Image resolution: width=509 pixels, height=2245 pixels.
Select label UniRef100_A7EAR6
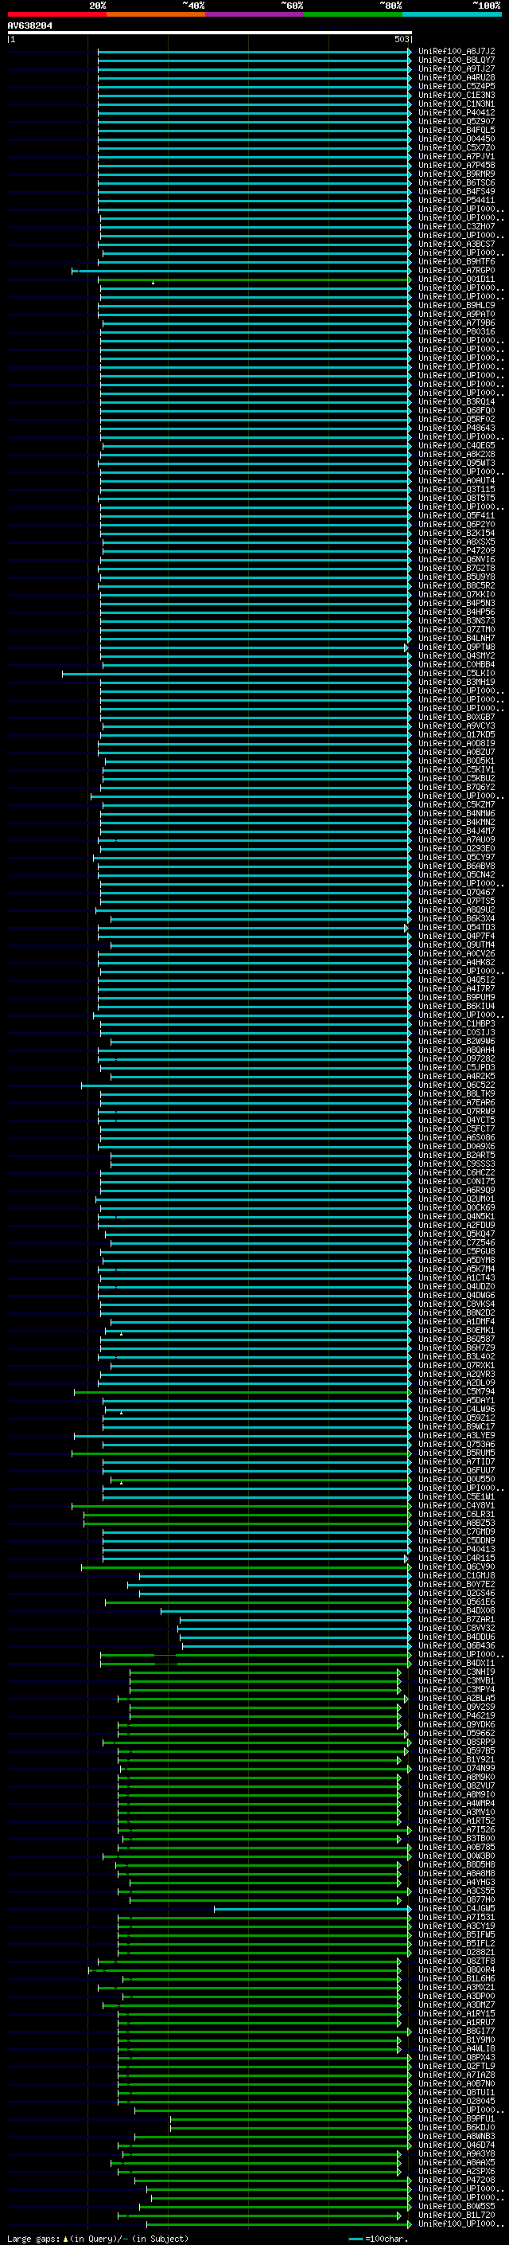(x=457, y=1102)
